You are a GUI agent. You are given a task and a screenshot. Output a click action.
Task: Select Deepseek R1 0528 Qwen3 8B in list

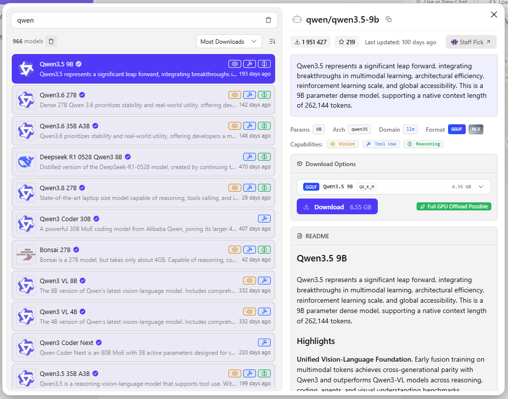pyautogui.click(x=143, y=162)
